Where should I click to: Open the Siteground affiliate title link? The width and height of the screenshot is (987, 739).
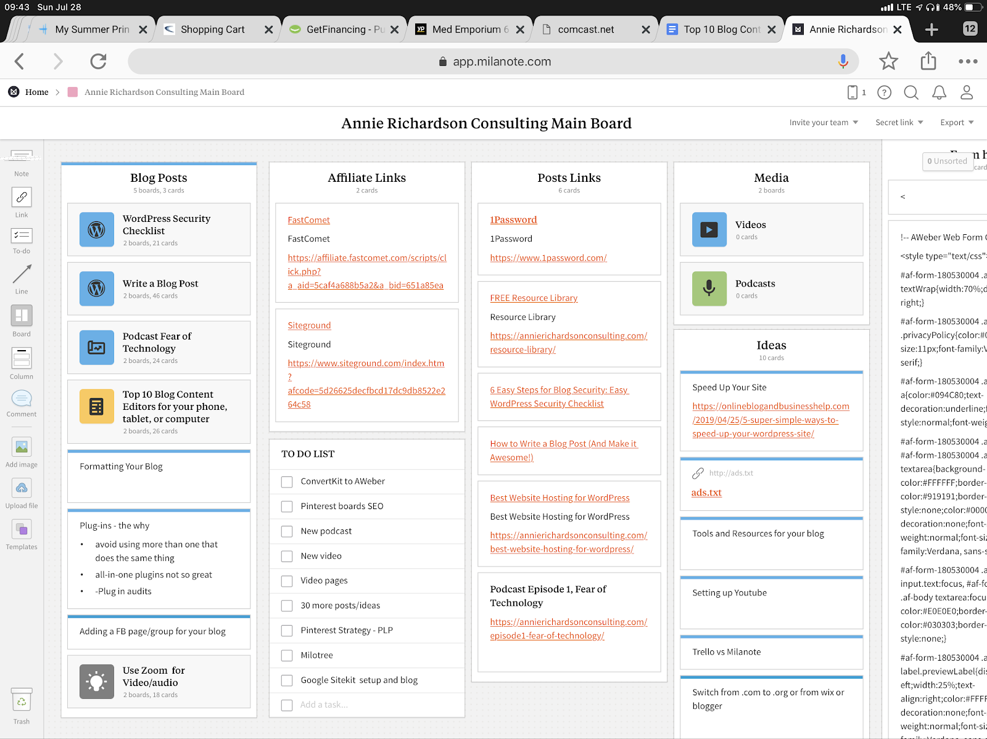tap(309, 325)
